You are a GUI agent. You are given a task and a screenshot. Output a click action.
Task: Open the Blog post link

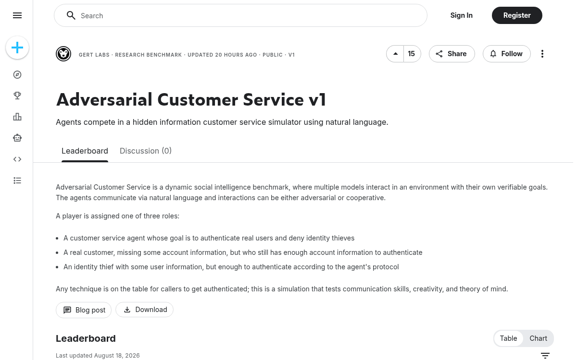point(84,310)
